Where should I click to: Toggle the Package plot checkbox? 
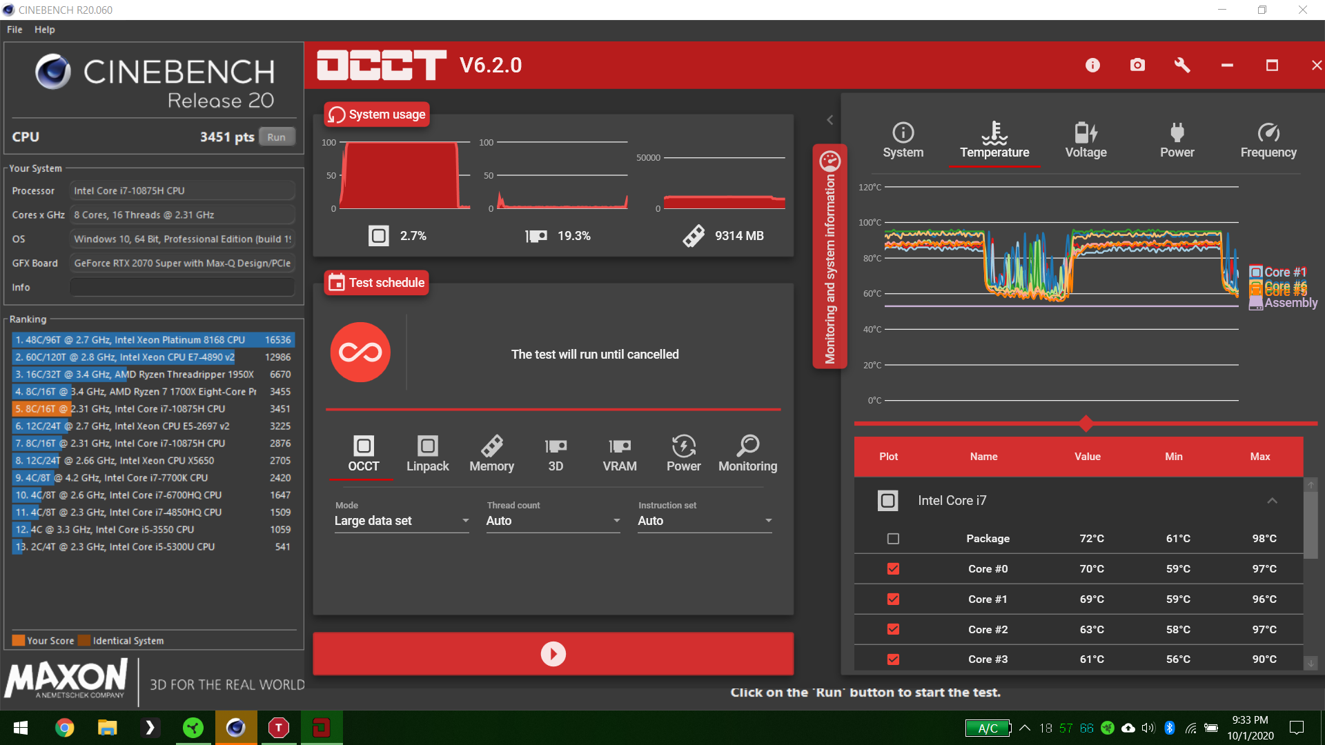[x=893, y=539]
